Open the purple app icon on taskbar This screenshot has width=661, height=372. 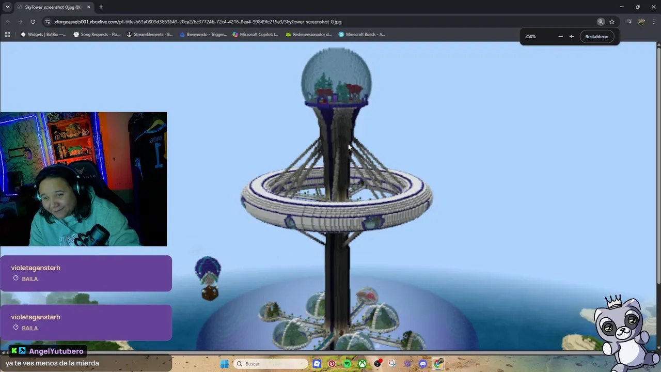click(x=408, y=364)
